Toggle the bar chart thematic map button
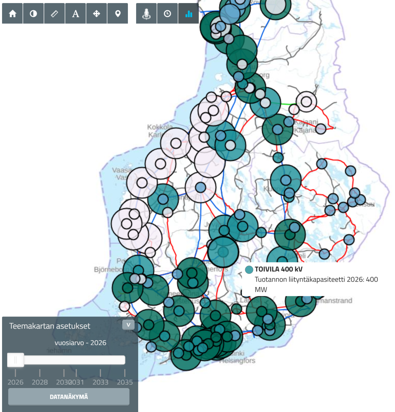395x412 pixels. pyautogui.click(x=188, y=14)
